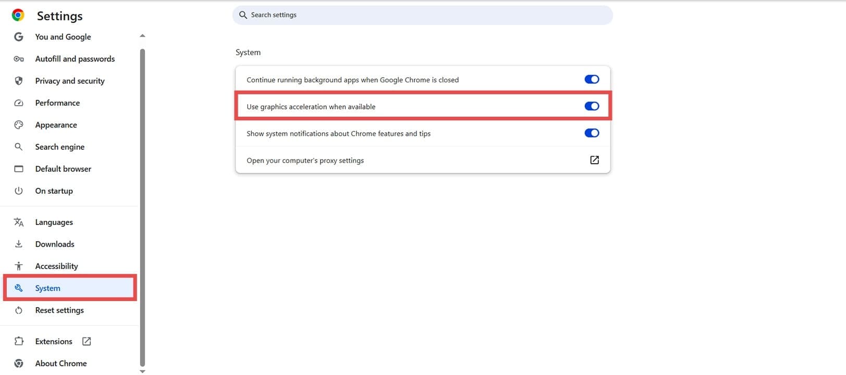The image size is (846, 375).
Task: Click the power icon for On startup
Action: click(19, 191)
